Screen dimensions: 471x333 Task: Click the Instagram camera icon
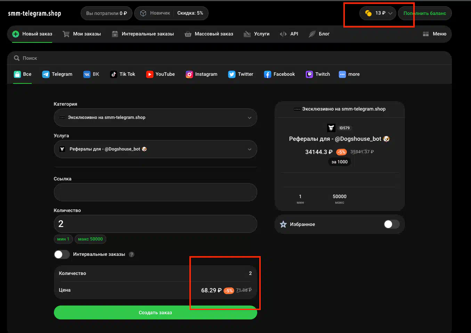[x=189, y=74]
